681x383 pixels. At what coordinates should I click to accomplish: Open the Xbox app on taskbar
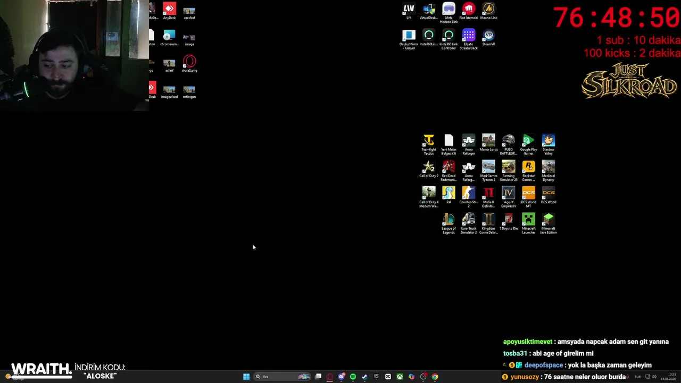pyautogui.click(x=400, y=377)
